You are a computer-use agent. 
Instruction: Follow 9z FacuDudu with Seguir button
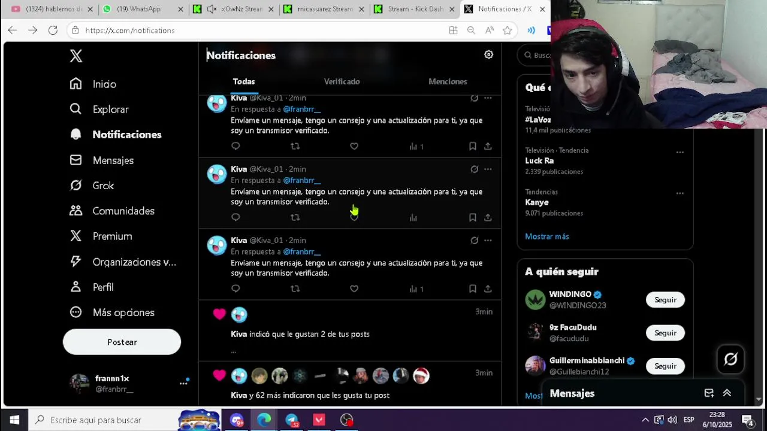[665, 333]
